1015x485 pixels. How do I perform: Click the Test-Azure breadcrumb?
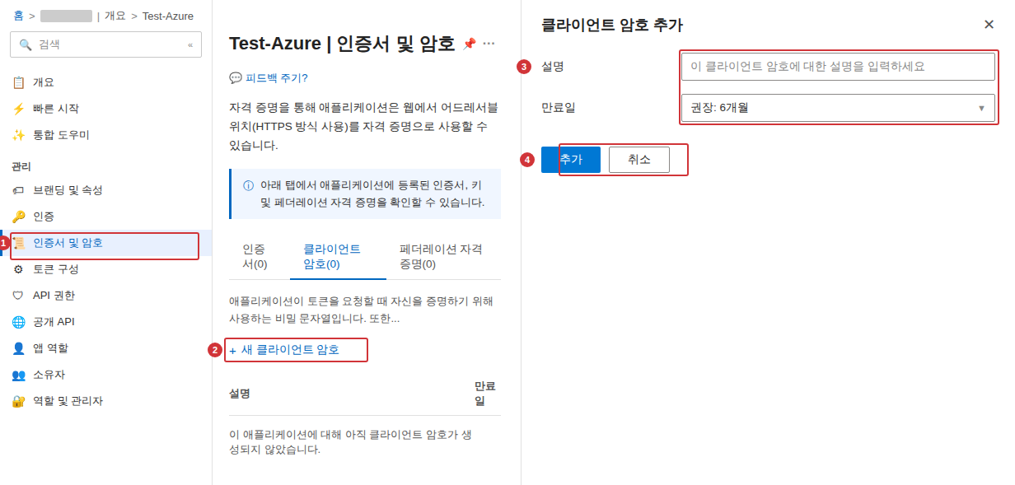(x=168, y=16)
